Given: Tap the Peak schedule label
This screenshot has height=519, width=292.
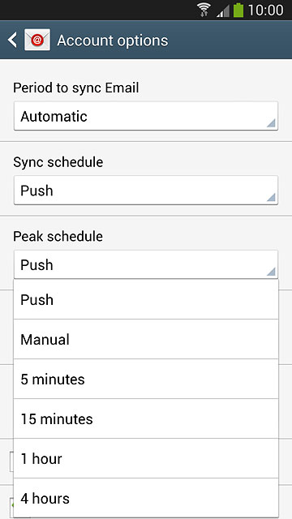Looking at the screenshot, I should coord(58,236).
